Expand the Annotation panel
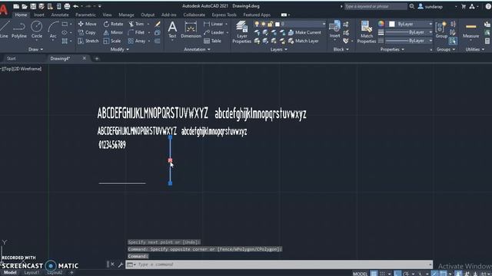 tap(197, 49)
